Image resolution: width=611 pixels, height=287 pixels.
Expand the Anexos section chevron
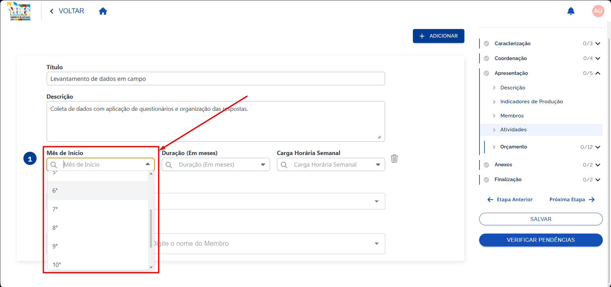click(598, 165)
